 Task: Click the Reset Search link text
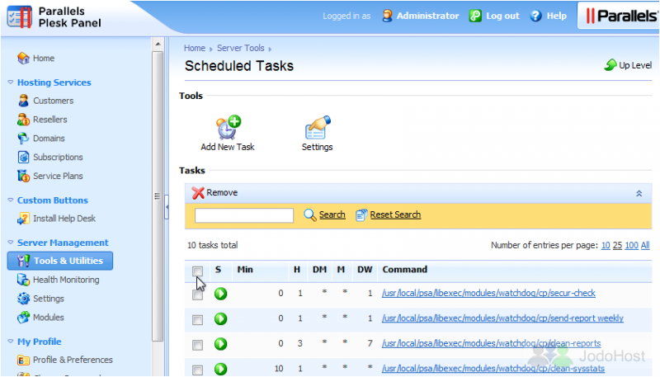[396, 214]
